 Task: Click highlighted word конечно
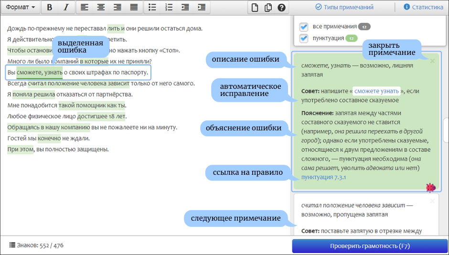pos(49,138)
